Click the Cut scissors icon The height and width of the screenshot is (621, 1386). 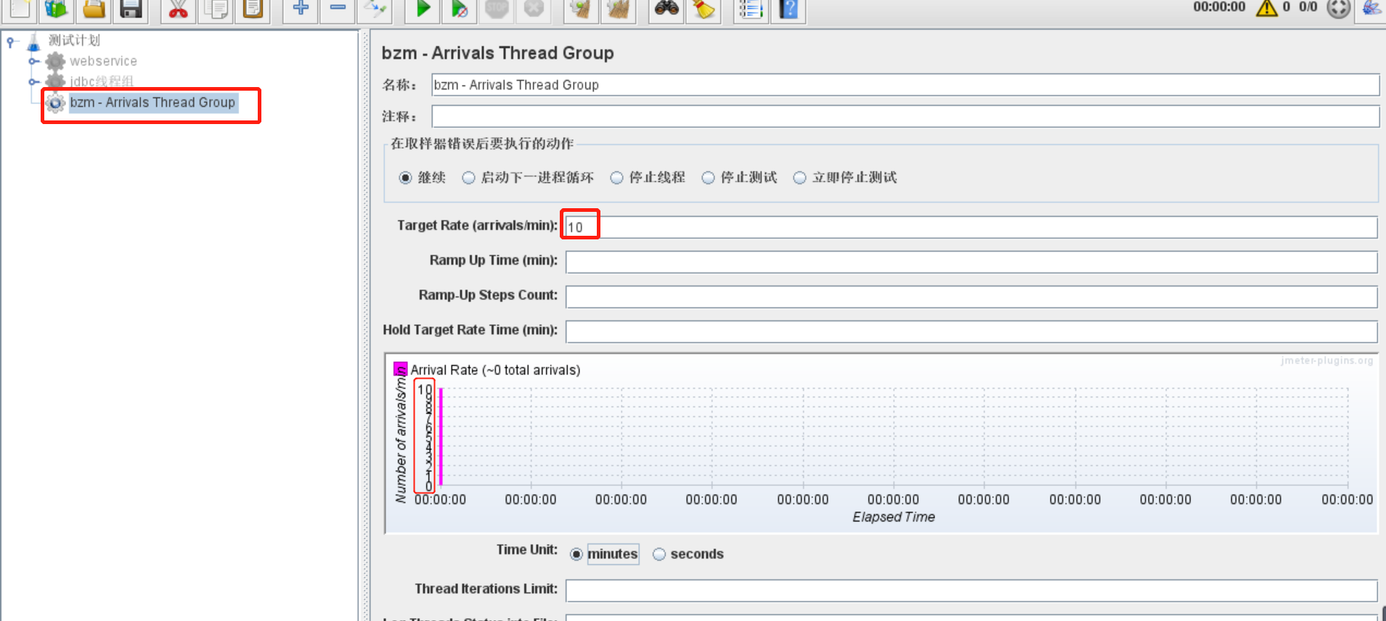pyautogui.click(x=178, y=9)
